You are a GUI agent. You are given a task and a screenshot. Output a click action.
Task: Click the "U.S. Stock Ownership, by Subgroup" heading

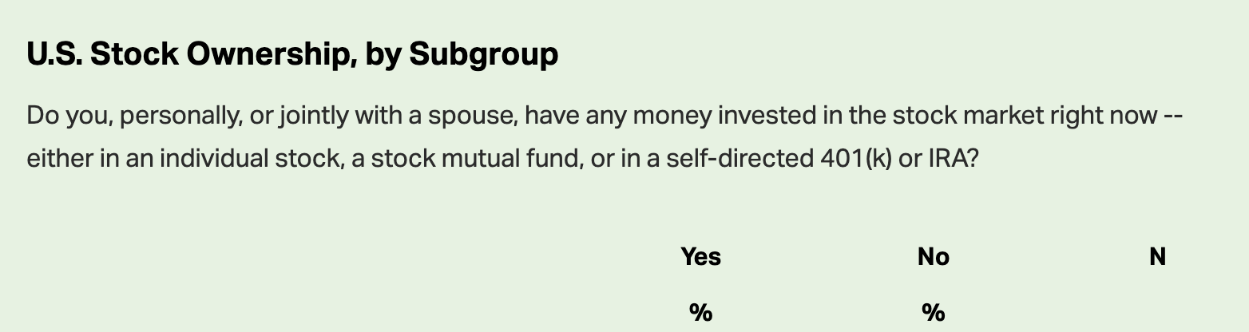pyautogui.click(x=292, y=54)
